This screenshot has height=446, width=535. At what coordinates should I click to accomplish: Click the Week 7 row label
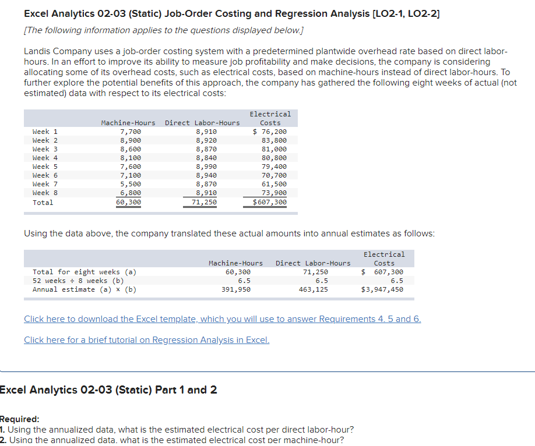tap(45, 184)
